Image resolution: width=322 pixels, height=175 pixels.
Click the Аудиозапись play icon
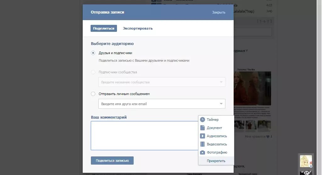[203, 136]
